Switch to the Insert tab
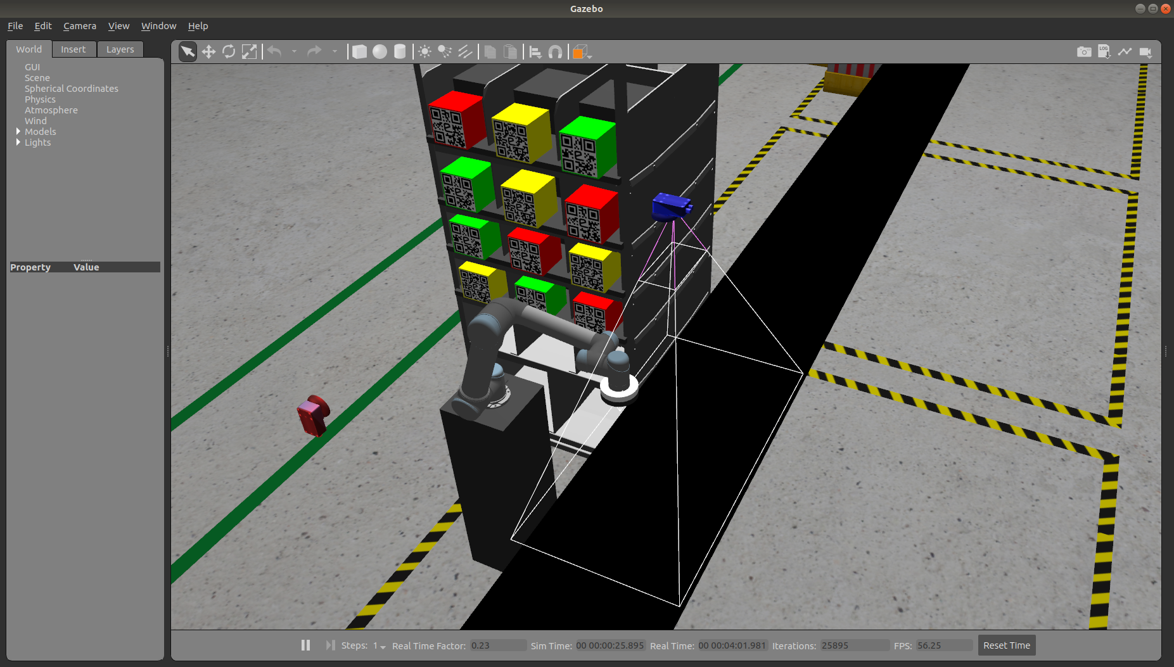 coord(73,49)
